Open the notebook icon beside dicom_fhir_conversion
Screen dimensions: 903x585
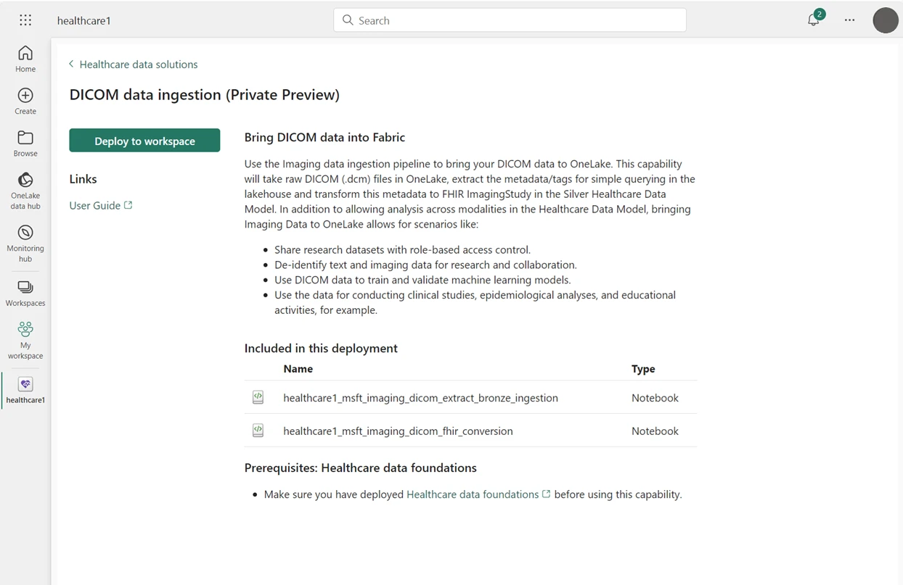click(258, 430)
